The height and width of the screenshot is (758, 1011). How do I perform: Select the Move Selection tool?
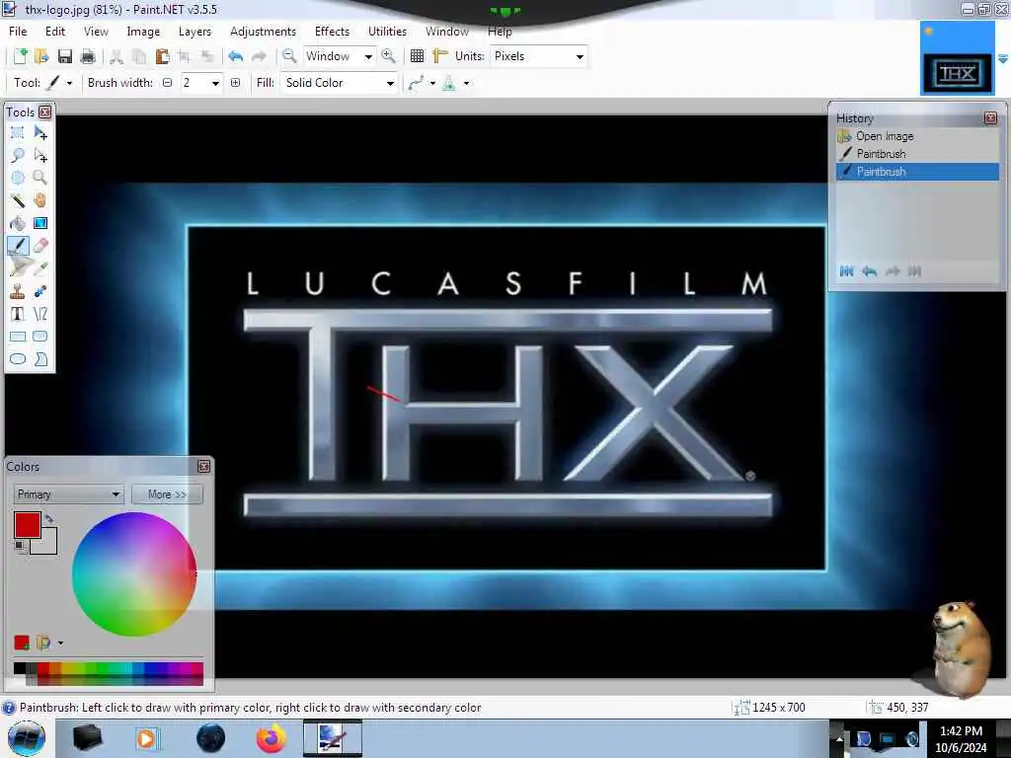click(39, 155)
